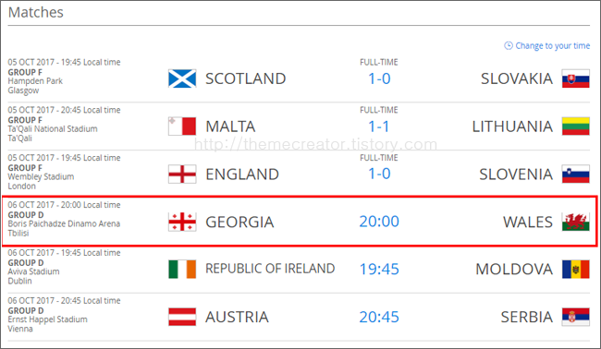601x349 pixels.
Task: Select the Malta 1-1 score link
Action: (379, 126)
